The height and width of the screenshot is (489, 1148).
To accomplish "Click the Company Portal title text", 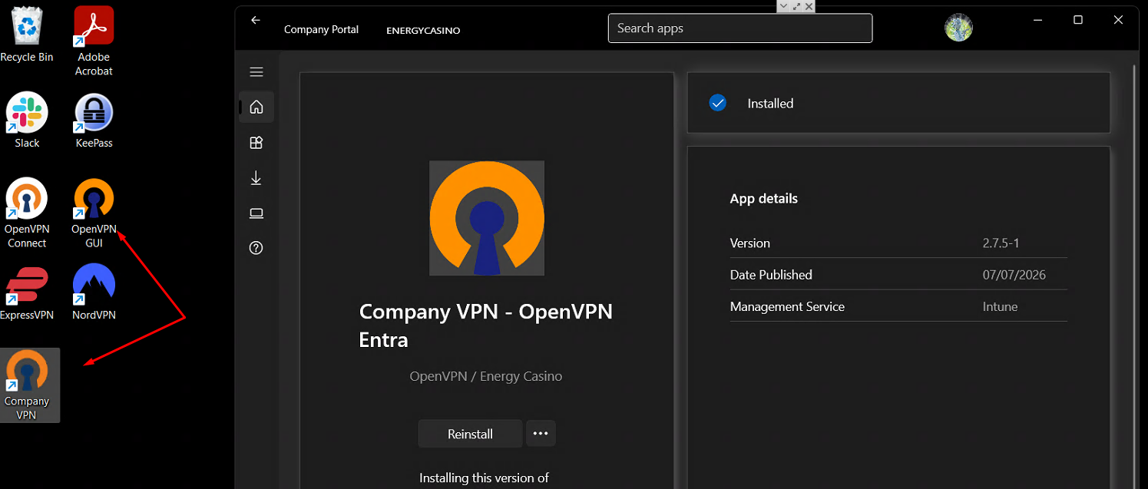I will [321, 29].
